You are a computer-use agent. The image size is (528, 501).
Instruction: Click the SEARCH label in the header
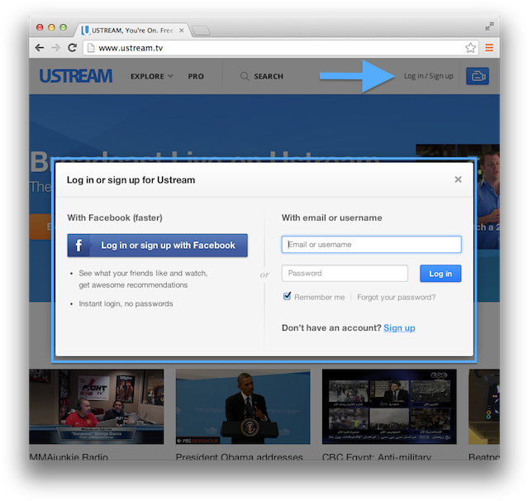[269, 77]
